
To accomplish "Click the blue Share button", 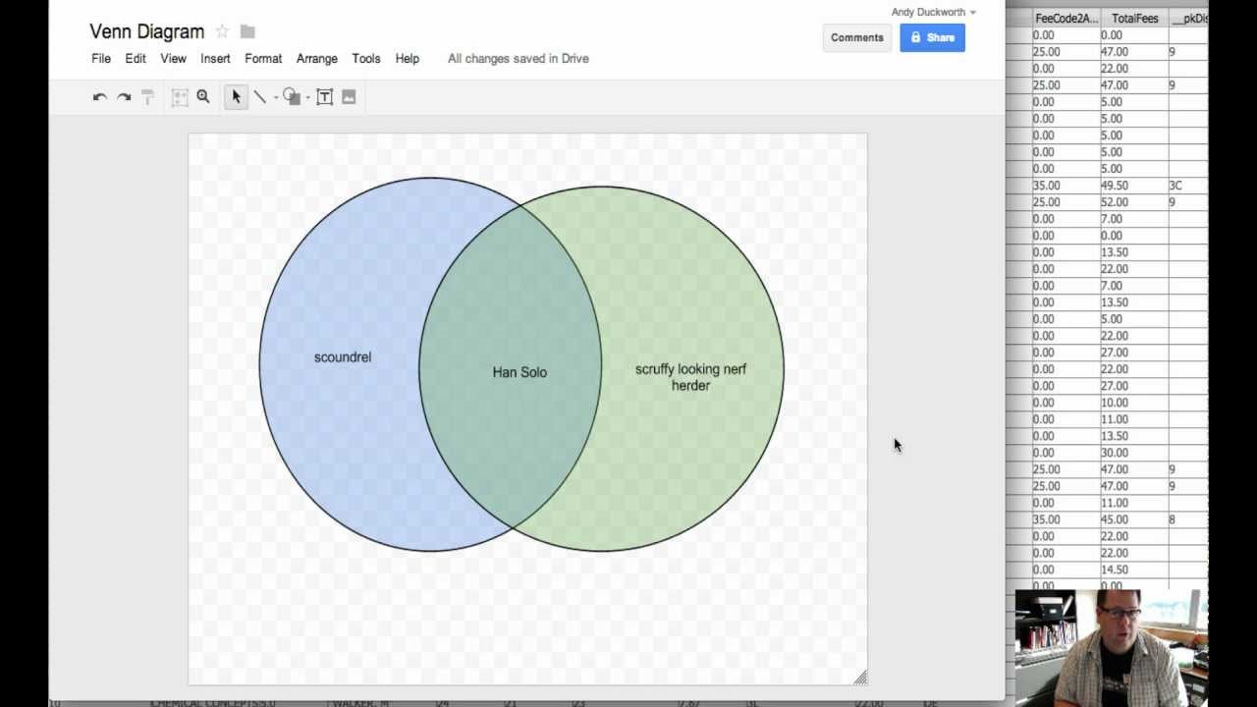I will click(x=932, y=37).
